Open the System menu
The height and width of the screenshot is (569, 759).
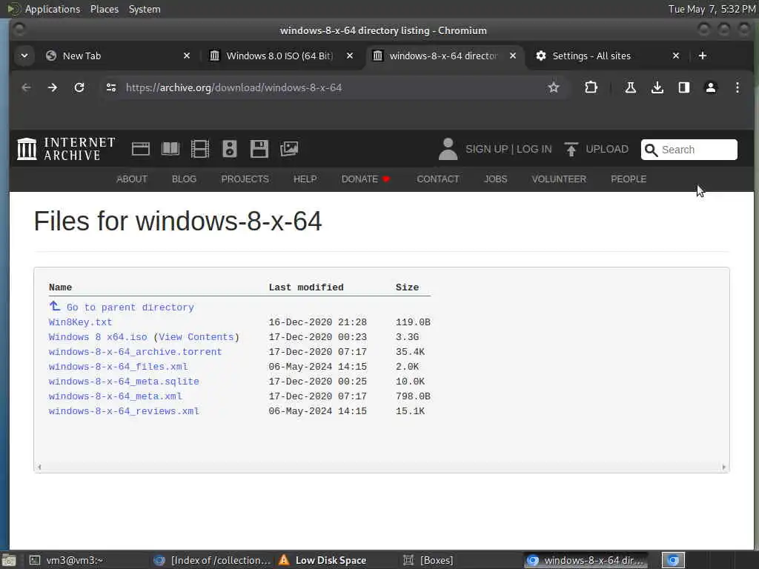click(x=145, y=9)
